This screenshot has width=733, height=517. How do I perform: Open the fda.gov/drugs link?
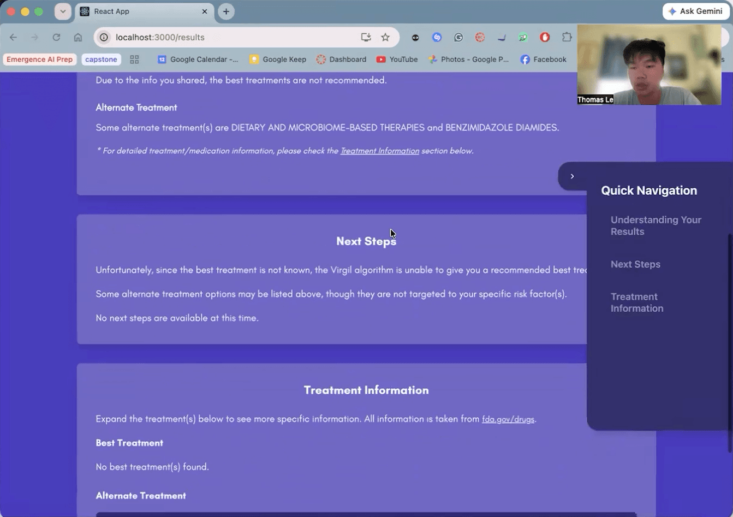tap(508, 419)
